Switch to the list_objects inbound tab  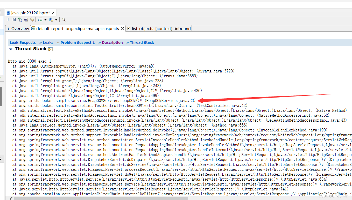[x=159, y=28]
